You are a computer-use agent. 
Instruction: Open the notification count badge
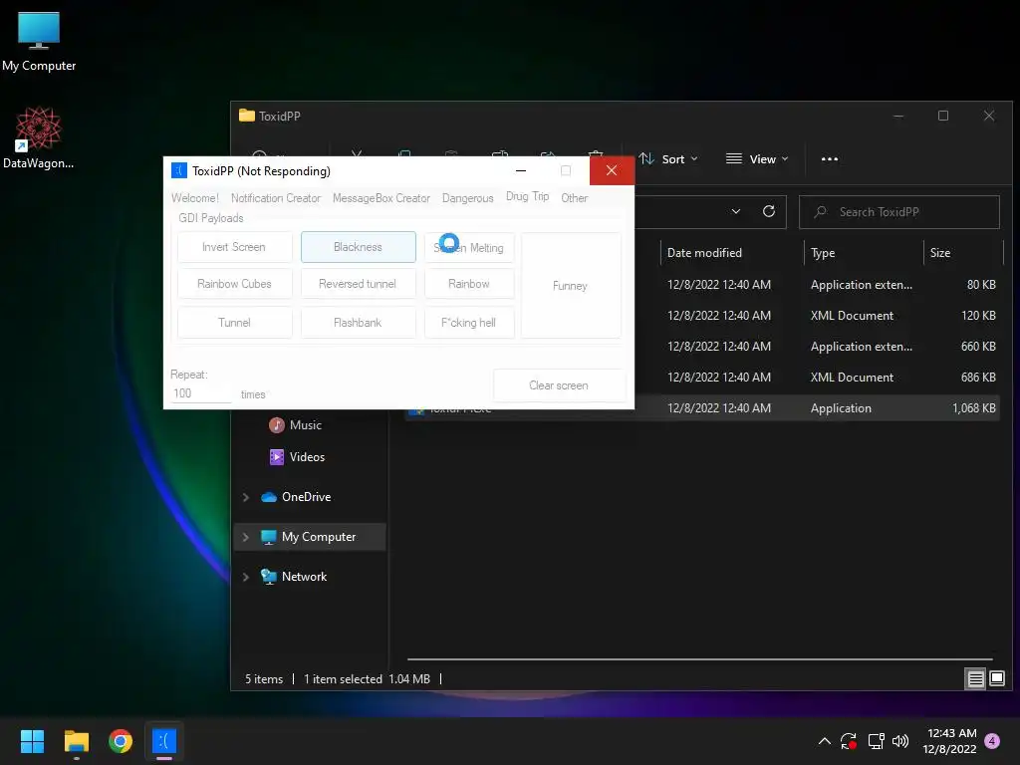click(993, 741)
